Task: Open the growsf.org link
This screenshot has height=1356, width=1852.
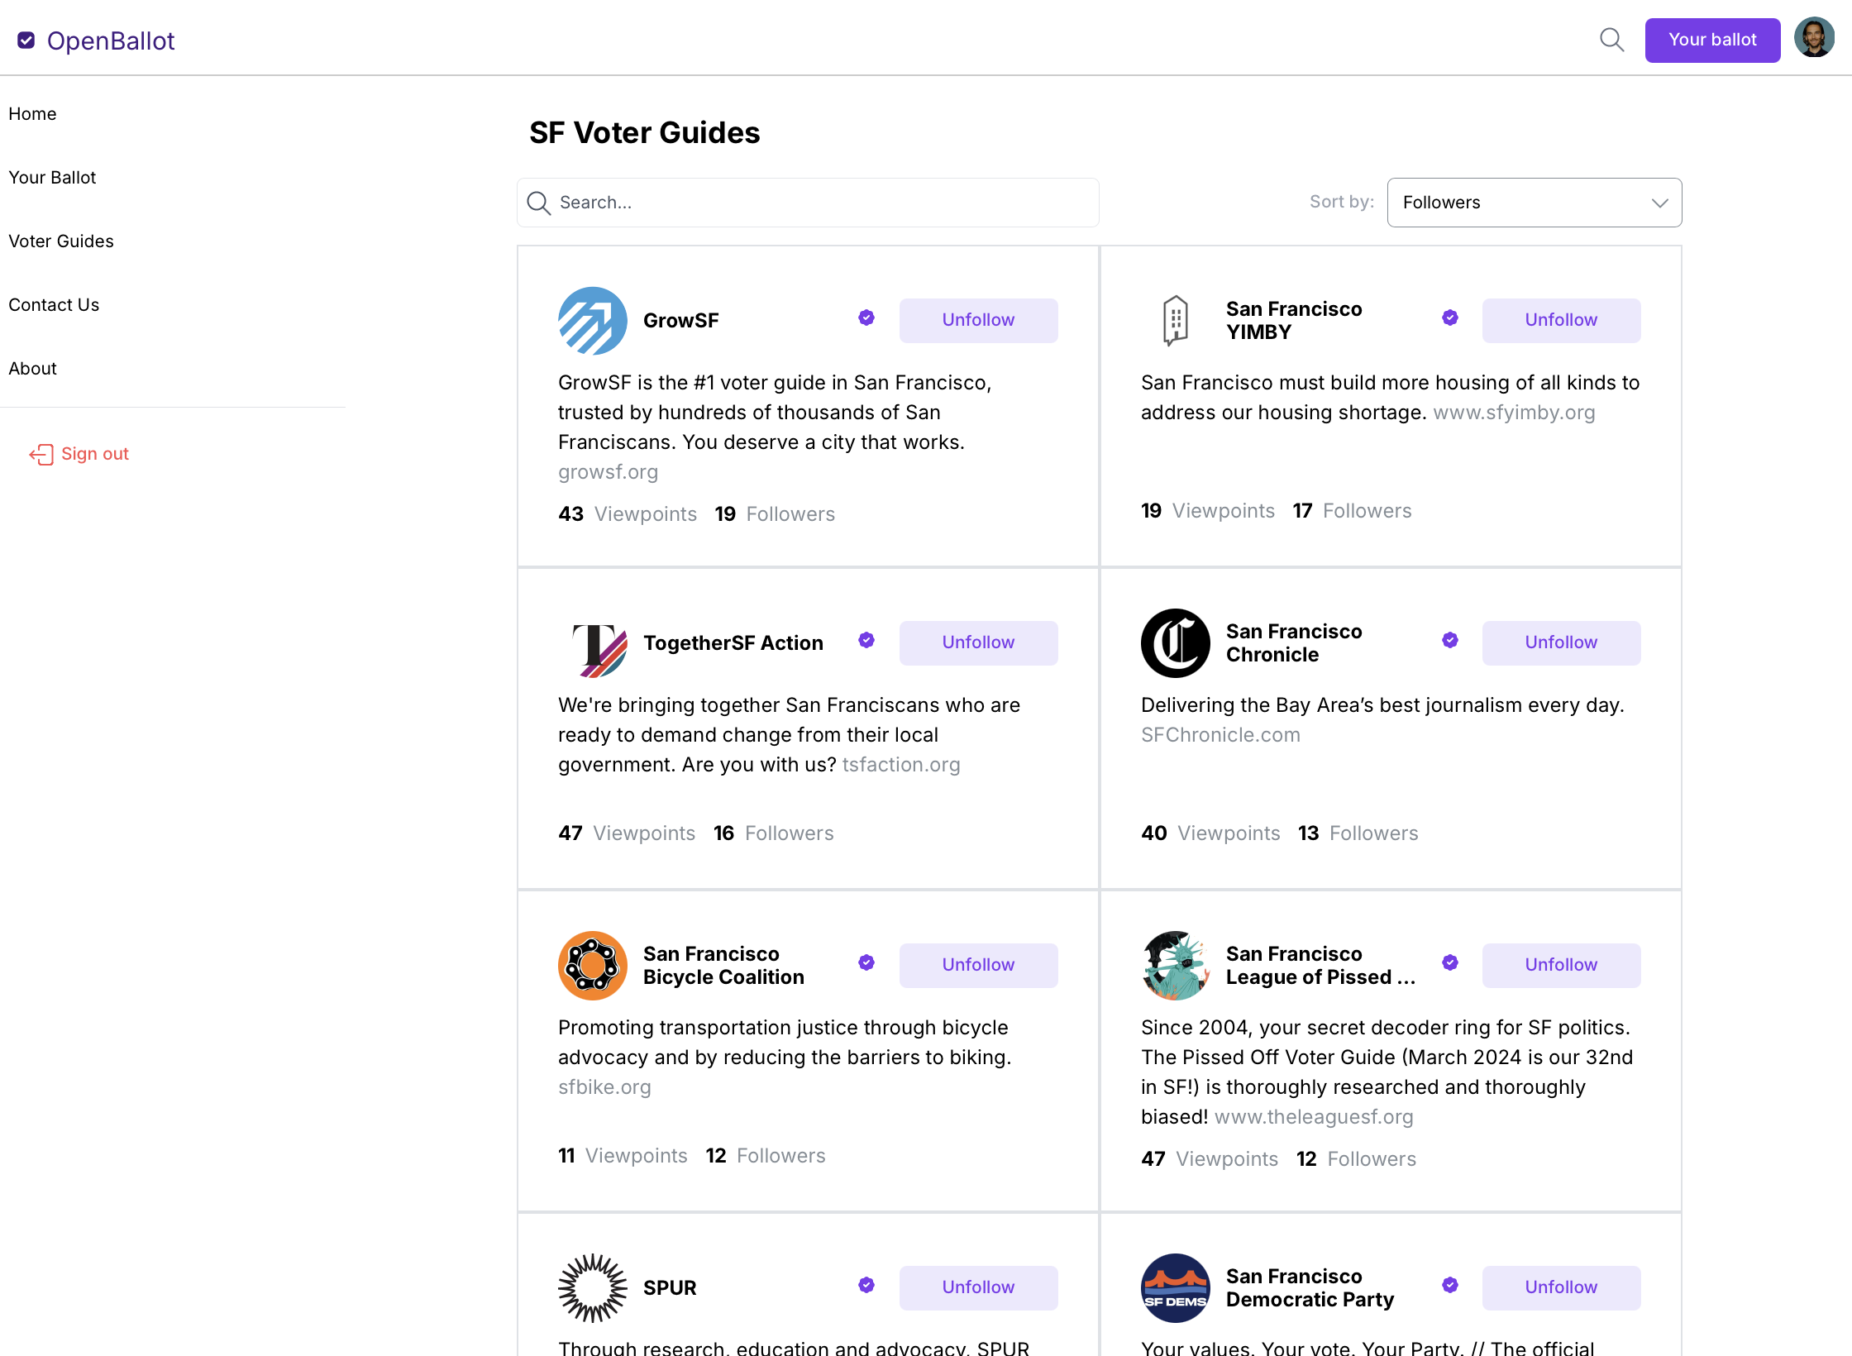Action: tap(608, 472)
